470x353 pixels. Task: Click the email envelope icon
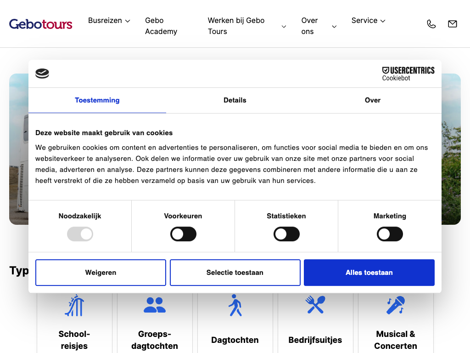point(452,24)
